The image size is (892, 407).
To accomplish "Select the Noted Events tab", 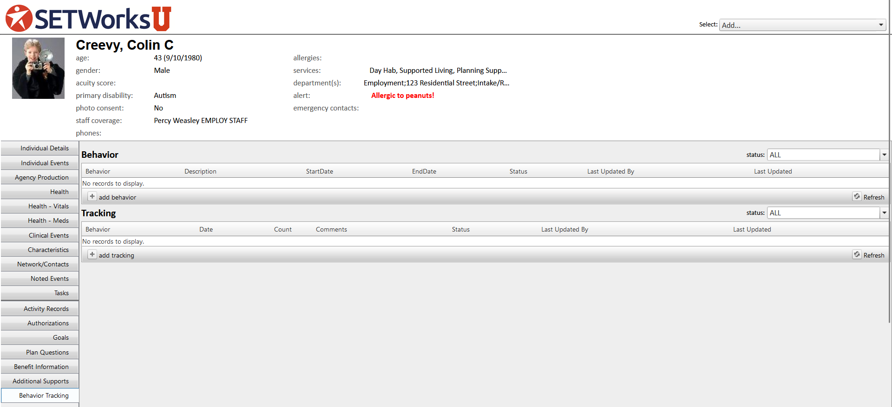I will coord(40,278).
